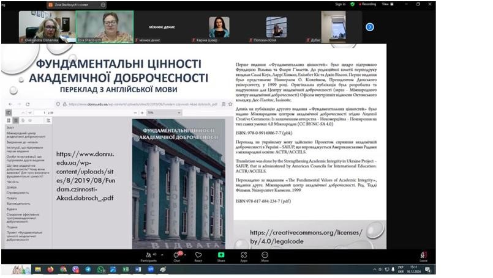Image resolution: width=493 pixels, height=278 pixels.
Task: Open the More options in Zoom toolbar
Action: (265, 255)
